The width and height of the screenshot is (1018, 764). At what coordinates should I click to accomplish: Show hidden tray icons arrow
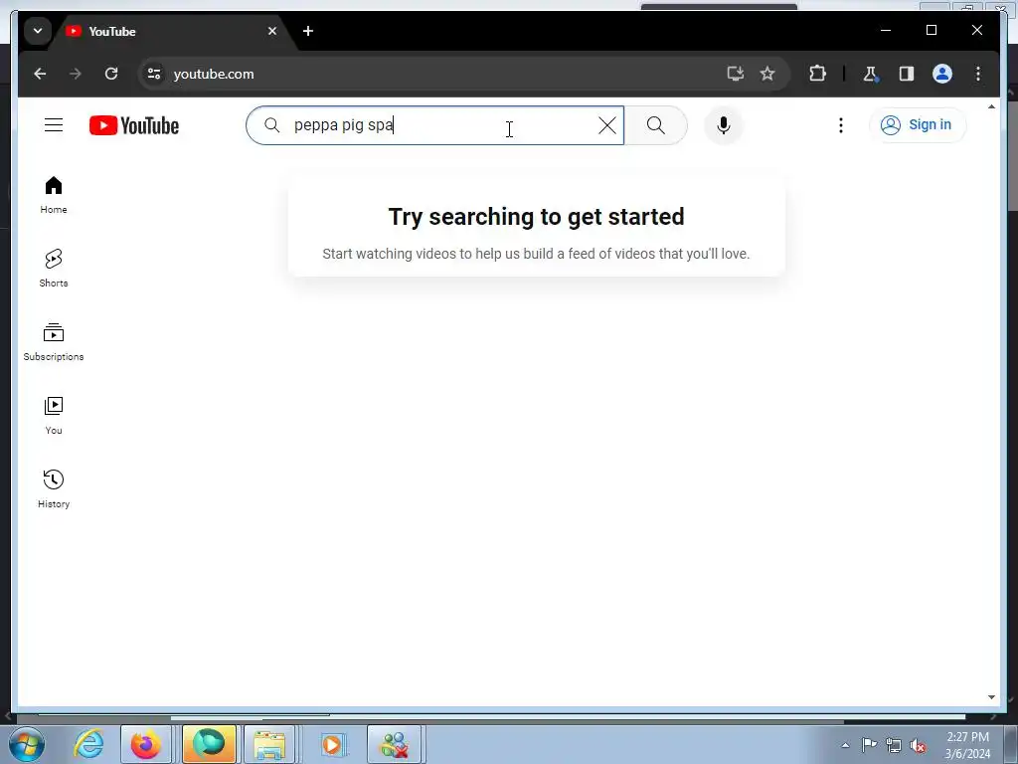(x=845, y=745)
